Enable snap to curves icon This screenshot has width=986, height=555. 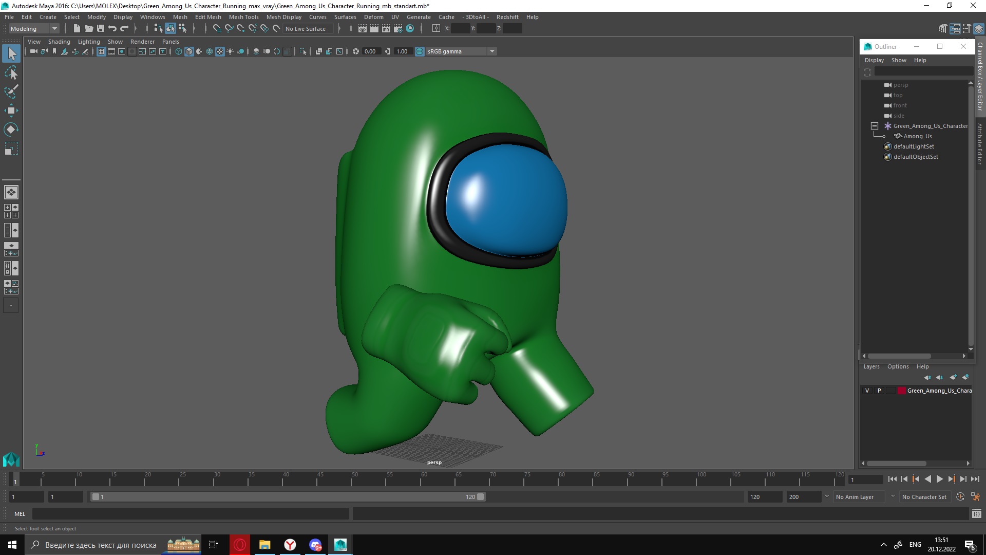click(229, 29)
